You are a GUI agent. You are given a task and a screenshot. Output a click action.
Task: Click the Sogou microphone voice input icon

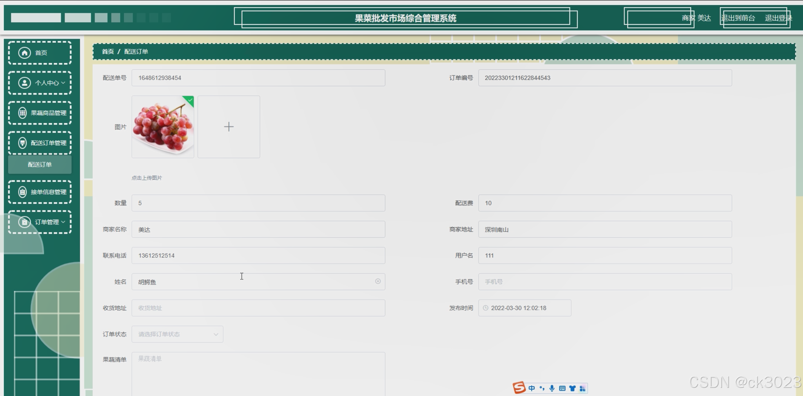(x=552, y=388)
